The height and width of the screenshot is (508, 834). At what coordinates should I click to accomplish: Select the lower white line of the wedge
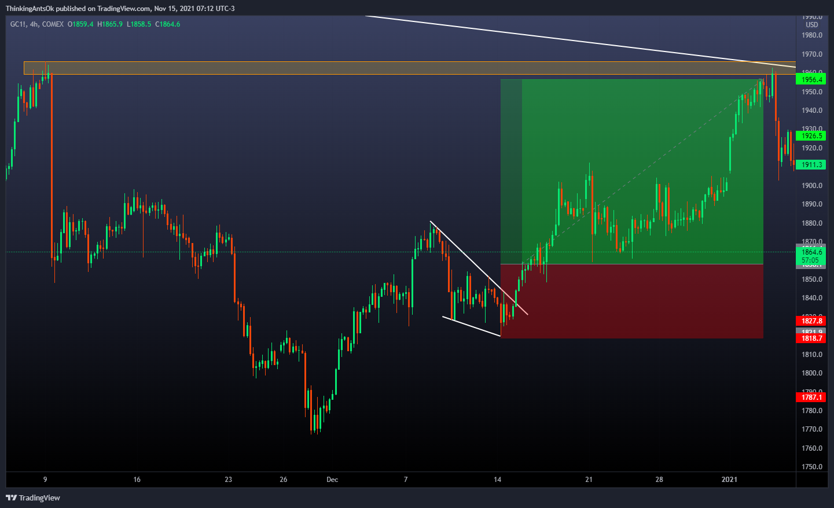[472, 326]
